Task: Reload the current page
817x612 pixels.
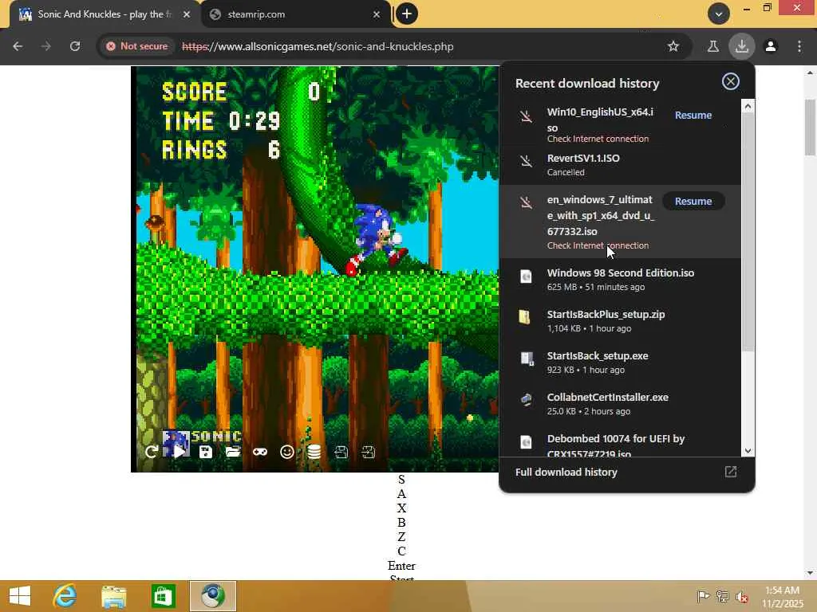Action: pyautogui.click(x=75, y=46)
